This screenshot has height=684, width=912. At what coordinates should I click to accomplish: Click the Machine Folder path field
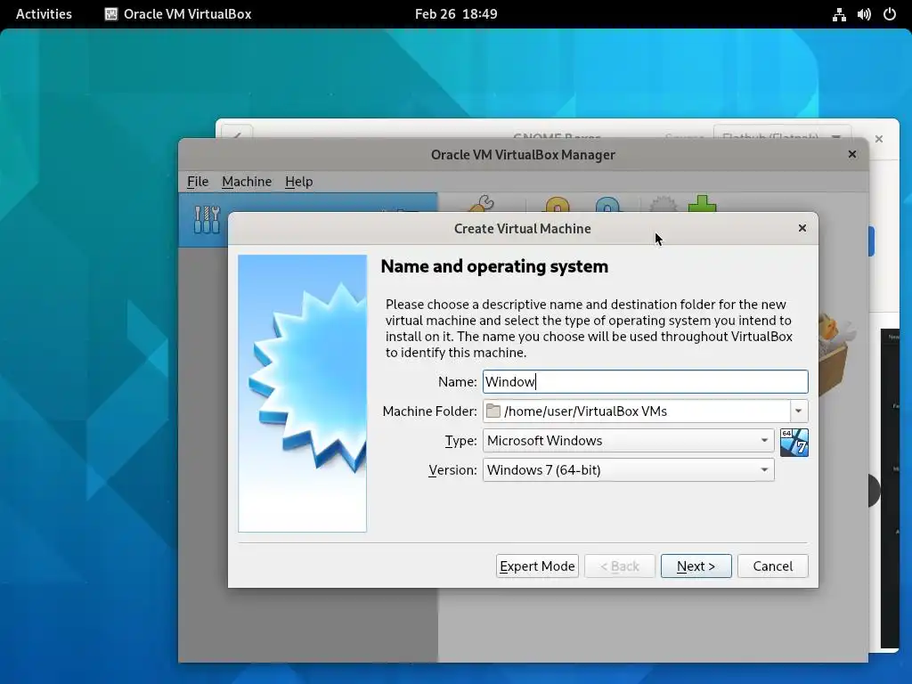[x=636, y=411]
